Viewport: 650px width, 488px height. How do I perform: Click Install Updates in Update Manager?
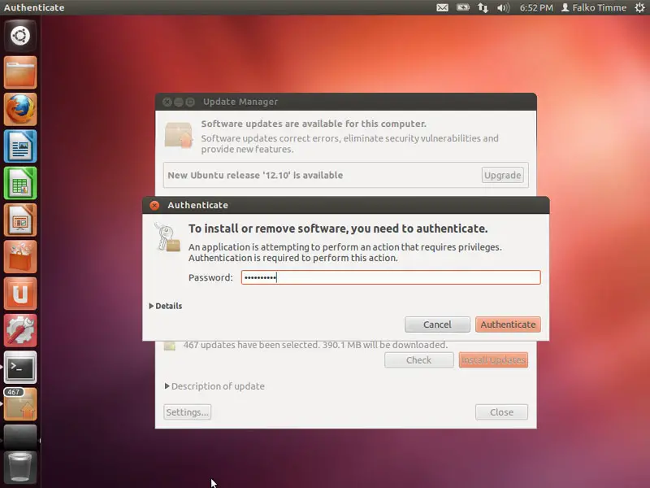(x=493, y=360)
